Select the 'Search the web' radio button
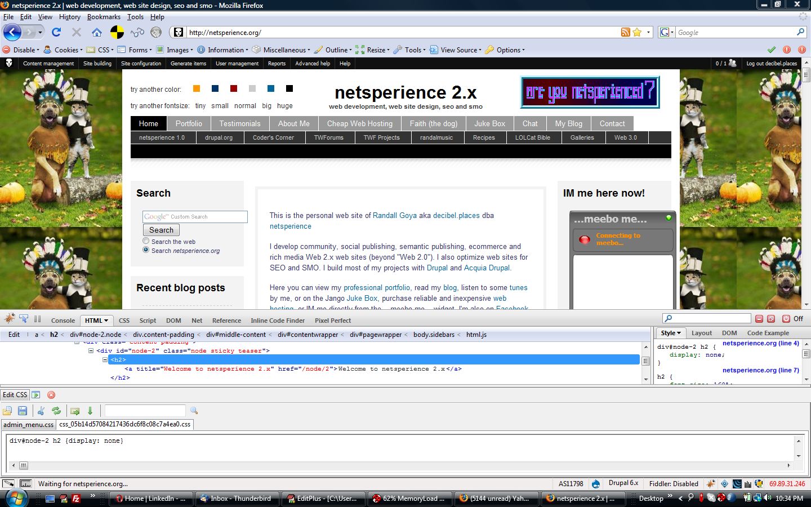This screenshot has width=811, height=507. [146, 241]
